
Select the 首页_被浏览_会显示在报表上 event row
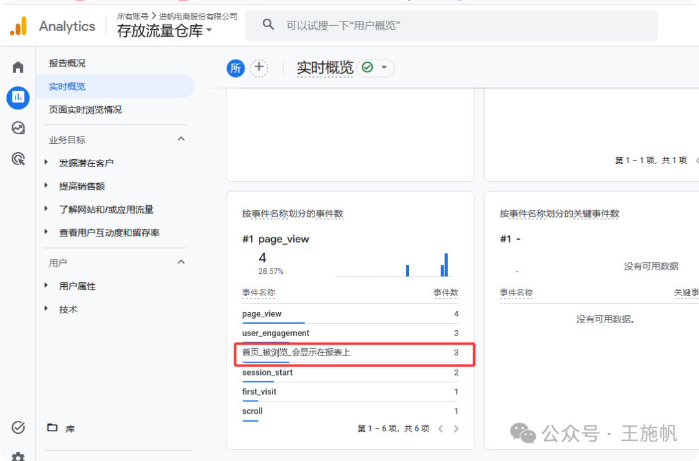(350, 353)
